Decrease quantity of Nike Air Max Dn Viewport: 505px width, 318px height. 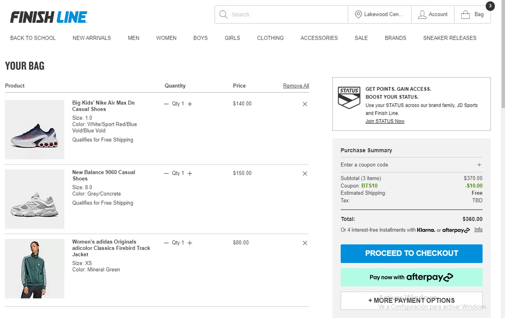166,104
